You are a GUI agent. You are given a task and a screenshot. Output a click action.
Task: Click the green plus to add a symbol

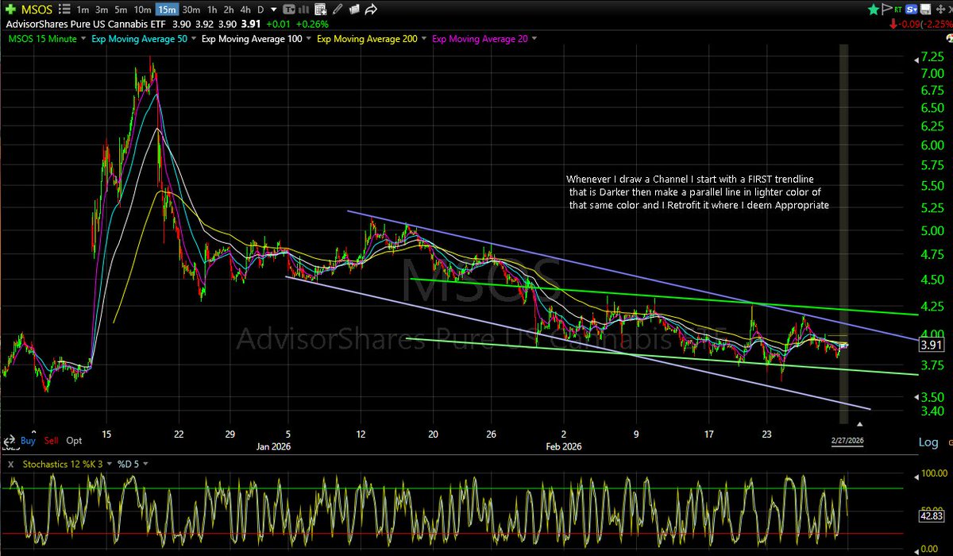point(10,10)
